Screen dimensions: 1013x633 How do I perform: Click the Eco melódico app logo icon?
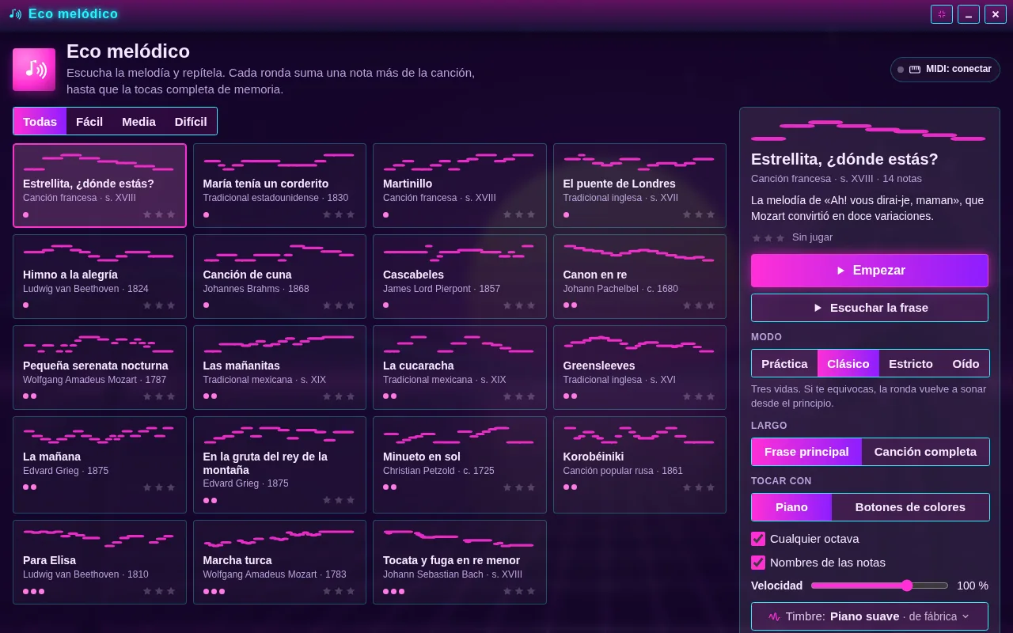tap(34, 70)
